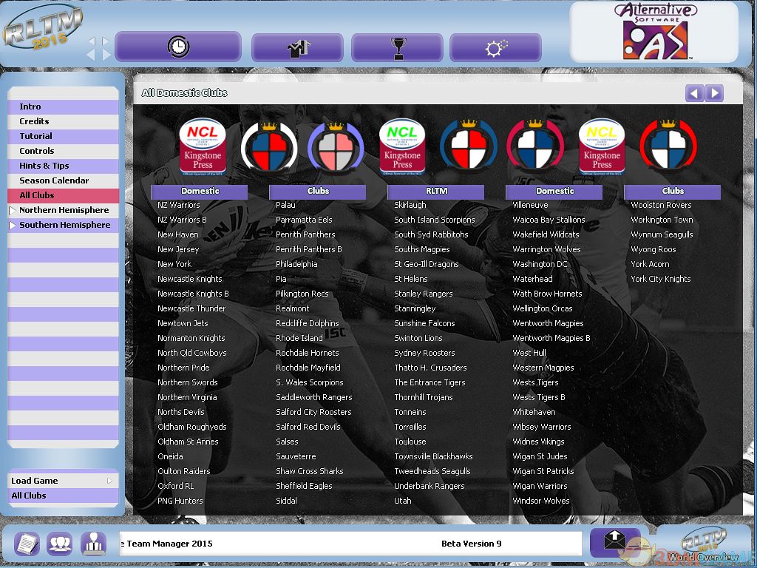The width and height of the screenshot is (757, 568).
Task: Click first NCL Kingstone Press badge
Action: coord(203,146)
